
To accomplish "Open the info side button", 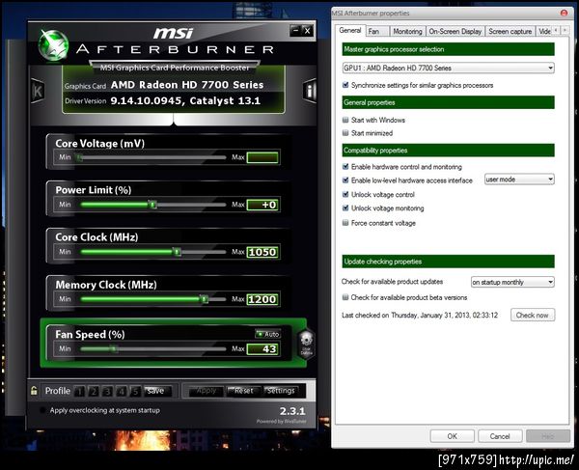I will 310,91.
